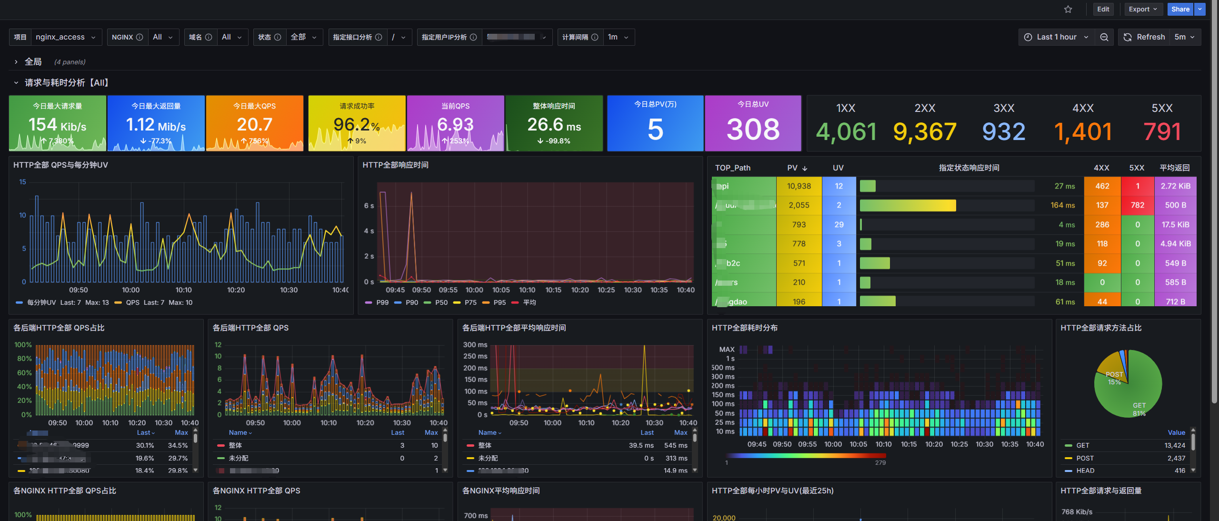The image size is (1219, 521).
Task: Click the Edit button
Action: tap(1103, 9)
